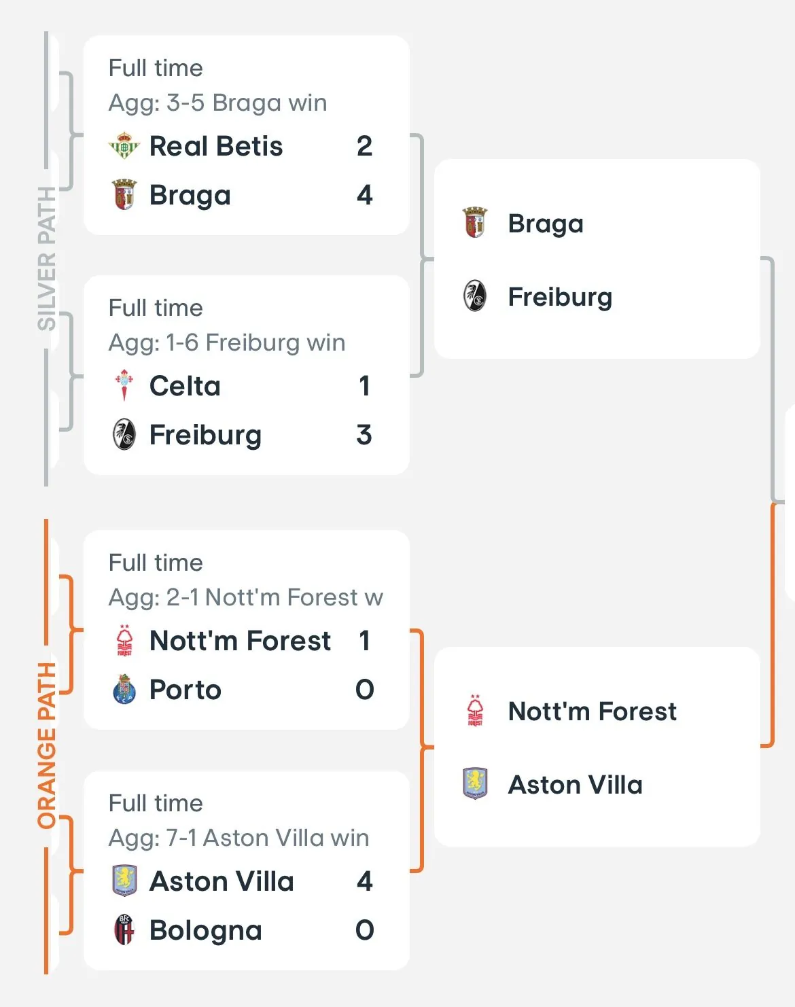Click Nott'm Forest crest in semi-final card
795x1007 pixels.
(475, 711)
